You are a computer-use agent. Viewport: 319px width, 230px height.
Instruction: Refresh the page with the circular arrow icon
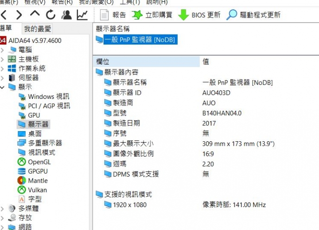[x=51, y=15]
